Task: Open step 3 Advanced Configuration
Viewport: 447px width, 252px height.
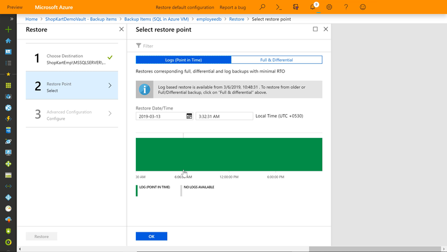Action: pos(72,114)
